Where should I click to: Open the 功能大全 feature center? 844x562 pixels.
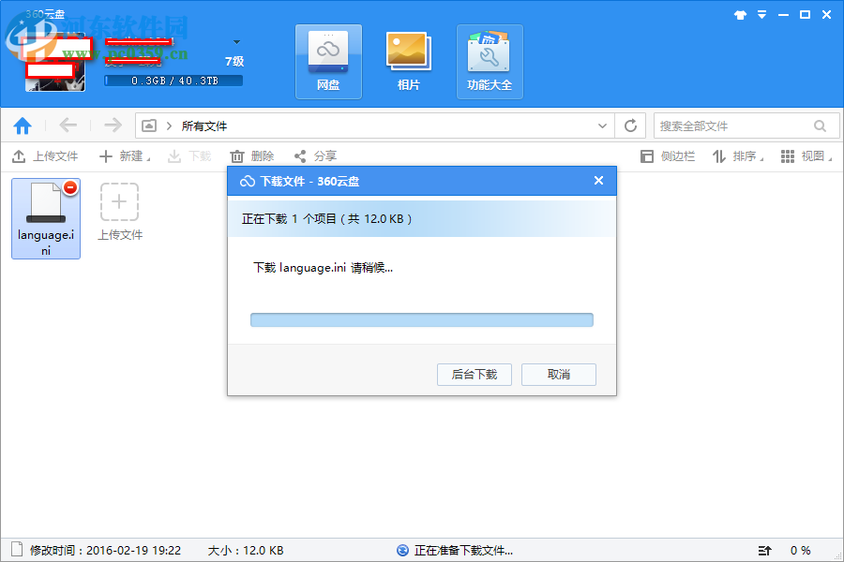coord(489,61)
